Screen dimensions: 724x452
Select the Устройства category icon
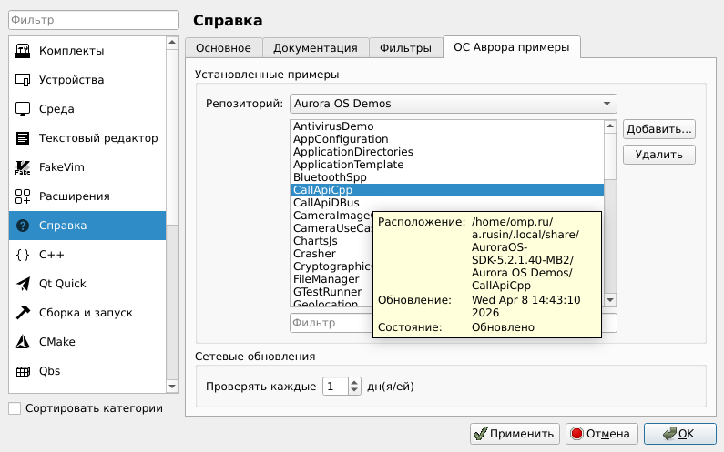pyautogui.click(x=23, y=80)
